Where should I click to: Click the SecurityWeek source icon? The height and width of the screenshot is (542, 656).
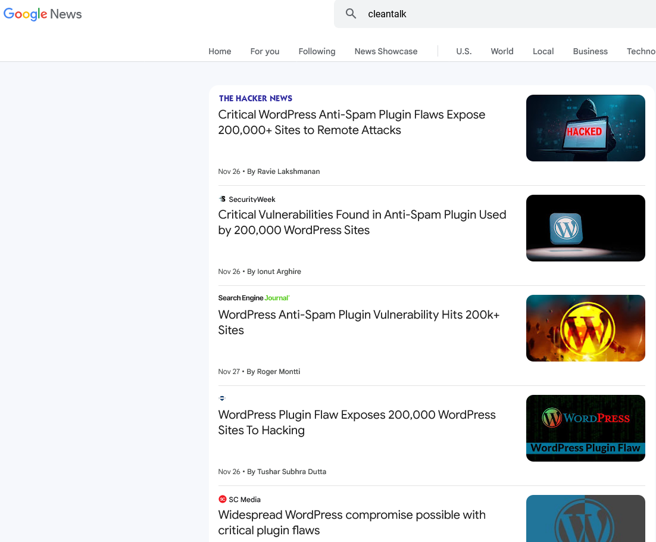pos(222,199)
